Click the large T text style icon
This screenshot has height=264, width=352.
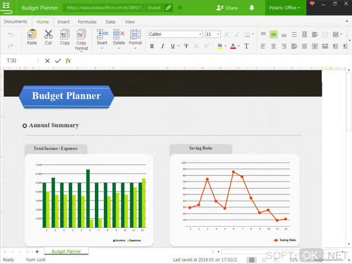pos(246,46)
